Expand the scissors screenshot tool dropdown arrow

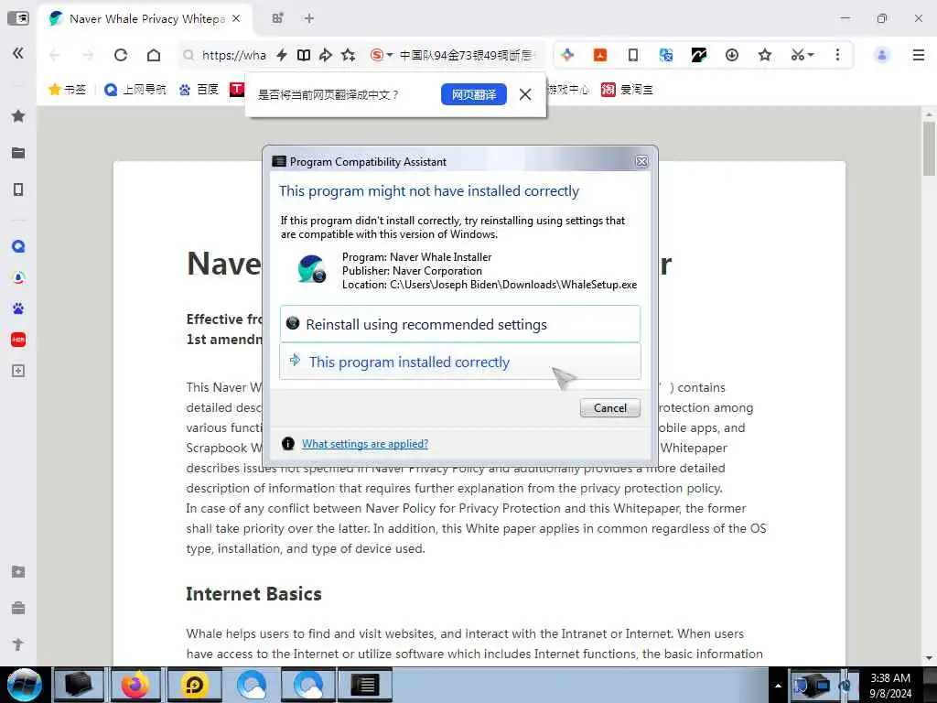(x=811, y=55)
